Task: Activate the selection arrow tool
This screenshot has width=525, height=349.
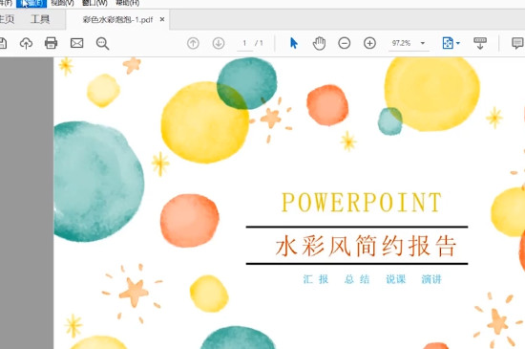Action: (x=294, y=43)
